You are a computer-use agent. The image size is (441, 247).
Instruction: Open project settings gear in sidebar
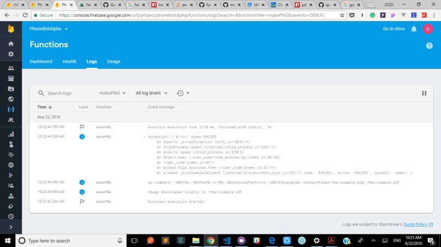[x=11, y=54]
